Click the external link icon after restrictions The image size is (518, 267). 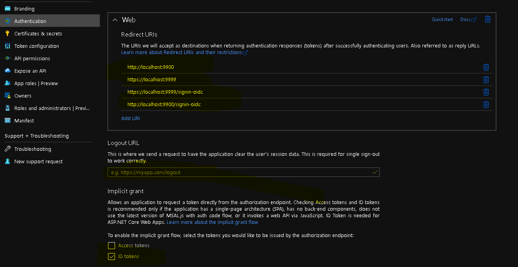pos(245,52)
